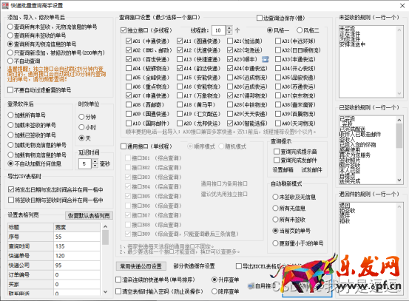Increase 线程数 with up arrow

point(229,28)
